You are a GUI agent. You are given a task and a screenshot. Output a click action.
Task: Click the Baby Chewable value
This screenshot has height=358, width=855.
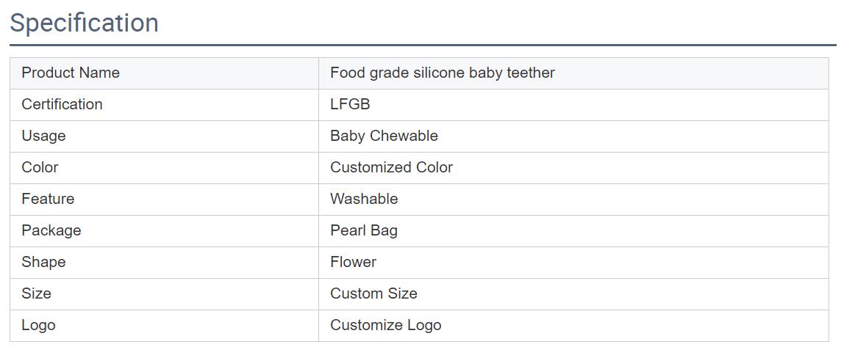(x=384, y=136)
